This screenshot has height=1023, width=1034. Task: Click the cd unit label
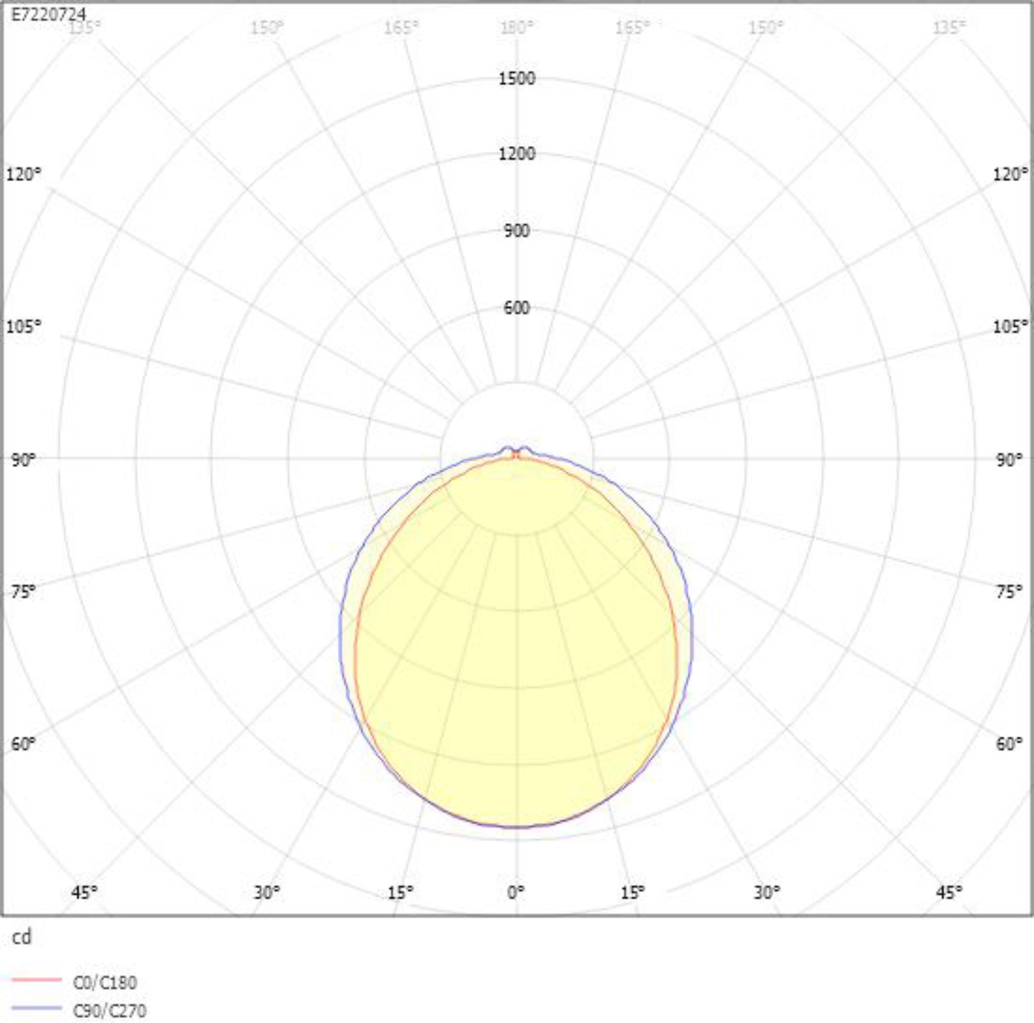tap(21, 937)
